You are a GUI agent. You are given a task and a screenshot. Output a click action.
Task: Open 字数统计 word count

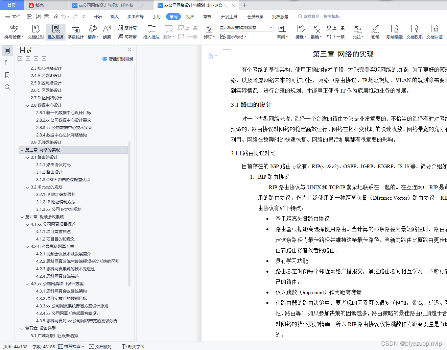[75, 32]
